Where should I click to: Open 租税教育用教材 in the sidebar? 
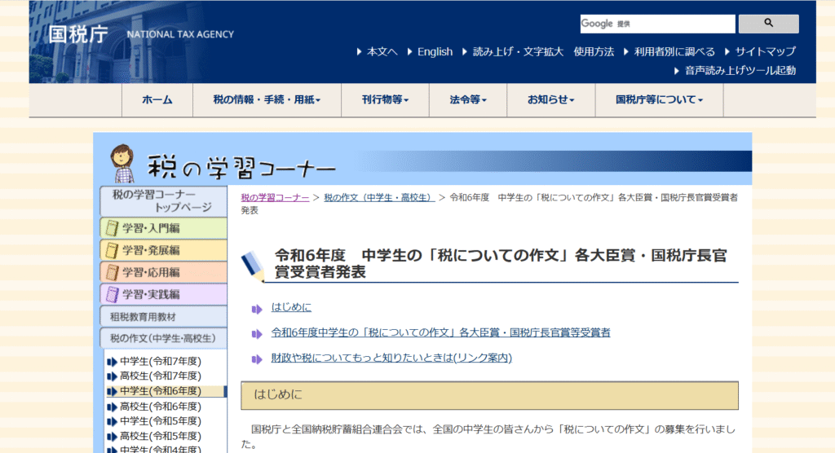tap(163, 317)
